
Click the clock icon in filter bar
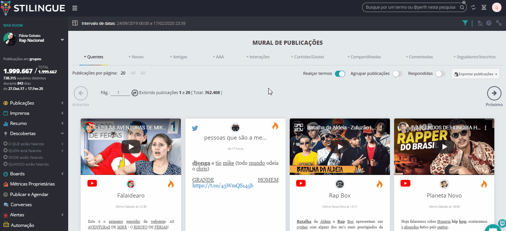[x=489, y=23]
